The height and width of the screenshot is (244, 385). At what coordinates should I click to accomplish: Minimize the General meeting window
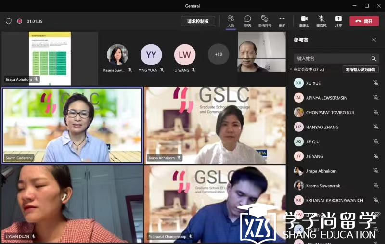pos(354,6)
